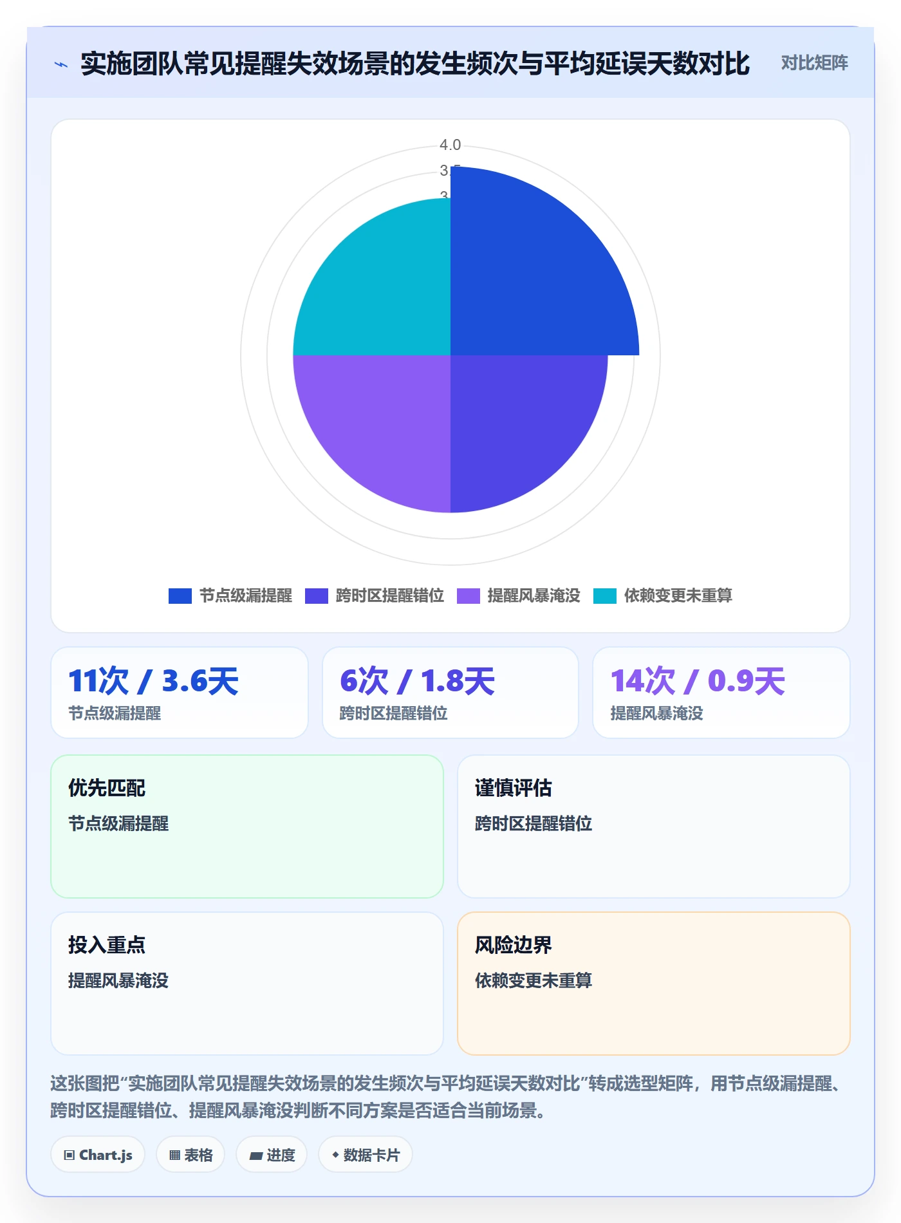Select the 14次 / 0.9天 stat value
The width and height of the screenshot is (901, 1223).
698,681
